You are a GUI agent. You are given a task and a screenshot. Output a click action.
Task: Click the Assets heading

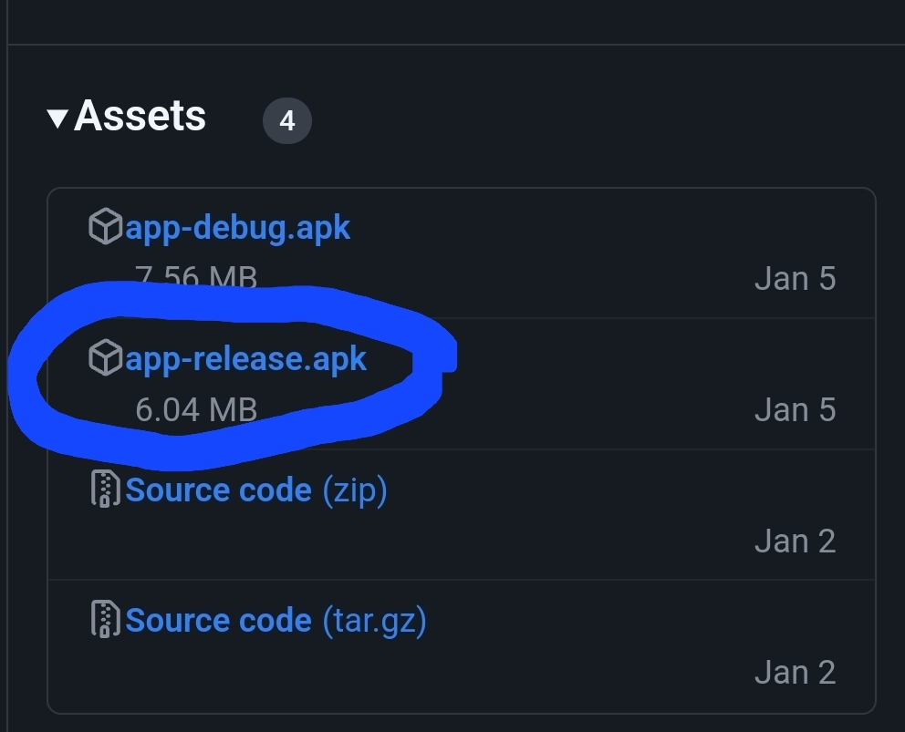pos(140,116)
